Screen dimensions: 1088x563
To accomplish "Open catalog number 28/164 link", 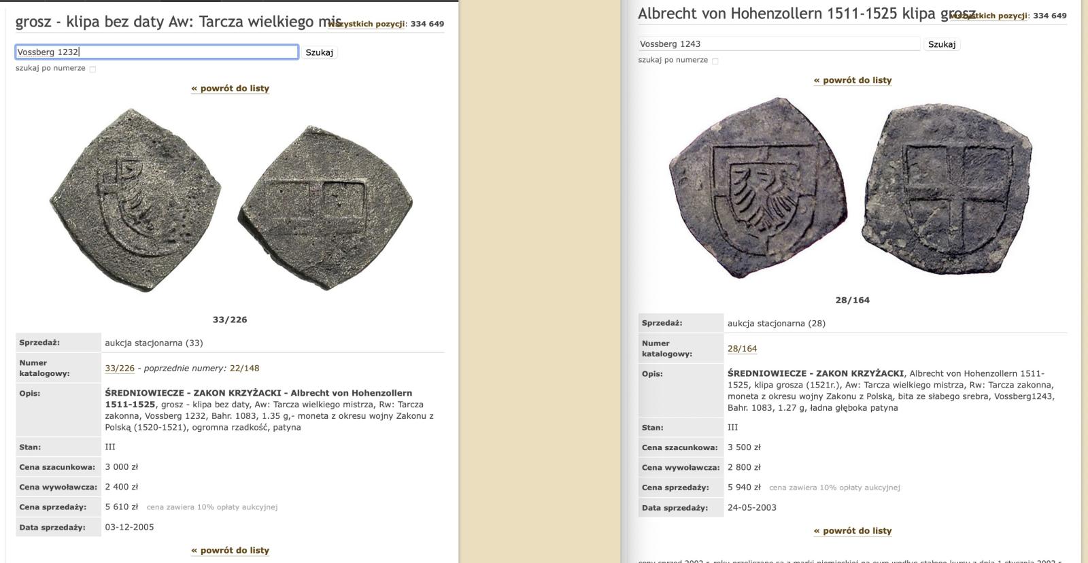I will click(x=742, y=348).
